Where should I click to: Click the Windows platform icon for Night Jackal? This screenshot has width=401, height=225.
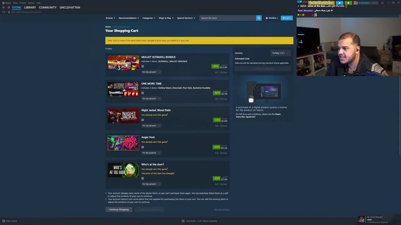143,120
